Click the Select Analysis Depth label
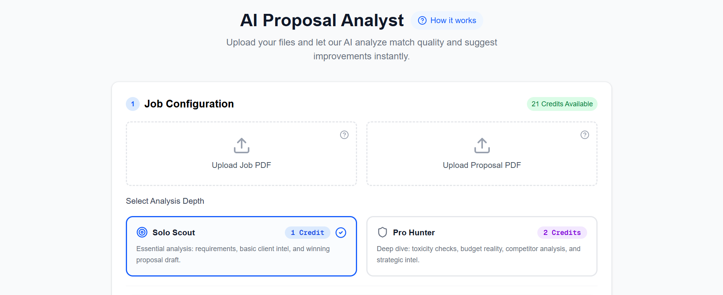The image size is (723, 295). click(165, 201)
